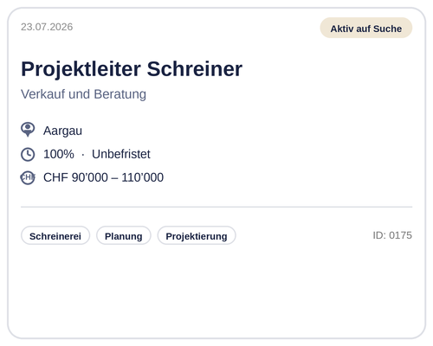The height and width of the screenshot is (346, 433).
Task: Click the Aktiv auf Suche status badge
Action: 366,28
